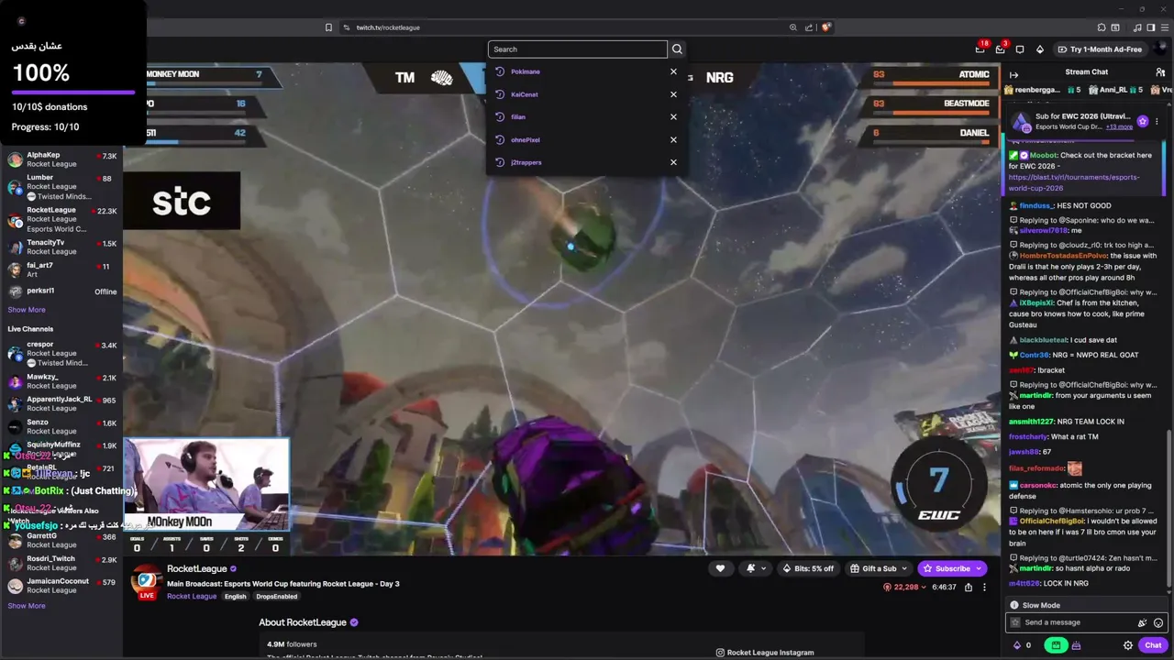Share the stream via share icon
The width and height of the screenshot is (1174, 660).
969,587
